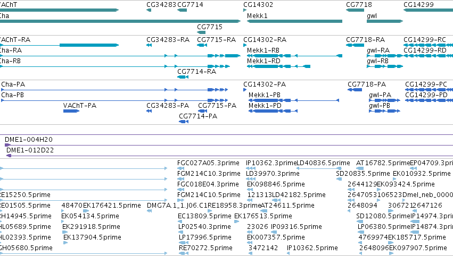Screen dimensions: 453x256
Task: Open EST EK176421.5prime label
Action: [x=112, y=206]
